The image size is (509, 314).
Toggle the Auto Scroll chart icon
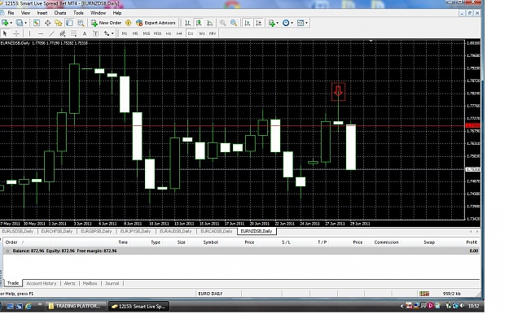(x=248, y=23)
